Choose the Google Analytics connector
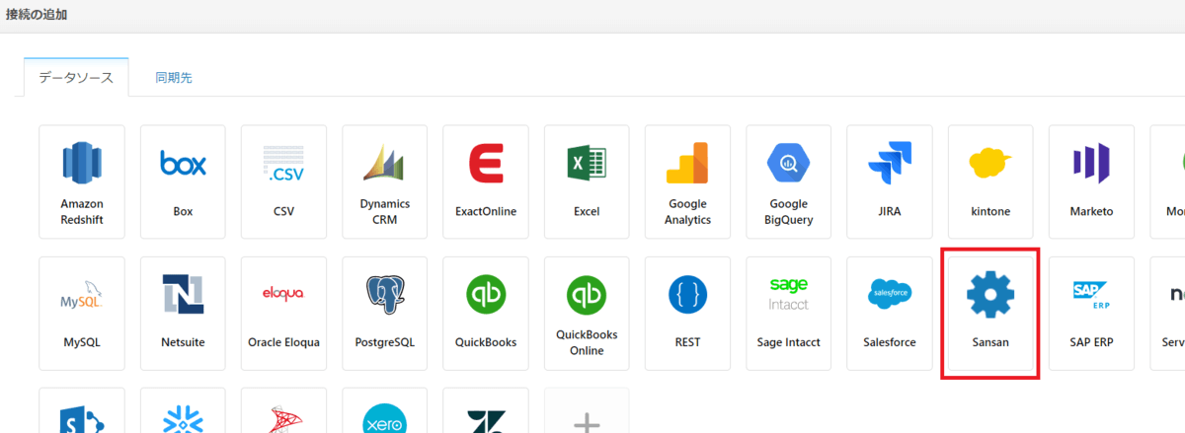This screenshot has height=433, width=1185. tap(687, 181)
